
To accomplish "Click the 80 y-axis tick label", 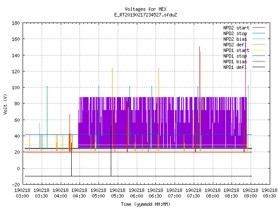I will (17, 104).
